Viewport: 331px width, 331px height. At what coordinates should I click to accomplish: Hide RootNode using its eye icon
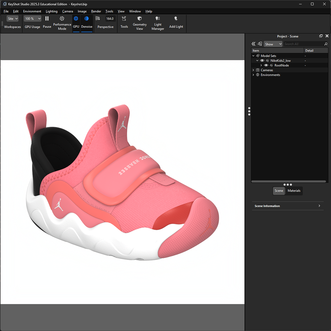tap(266, 65)
